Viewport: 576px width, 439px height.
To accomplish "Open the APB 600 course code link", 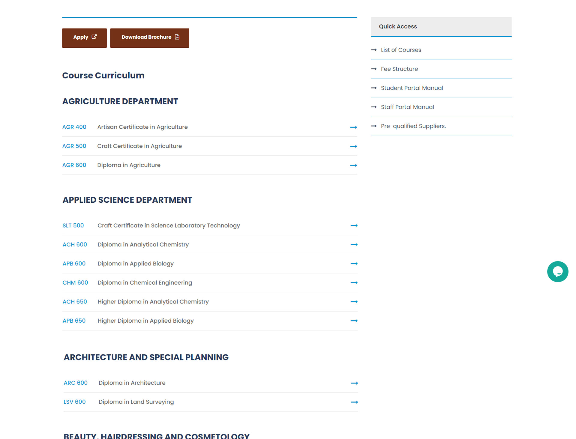I will click(74, 264).
